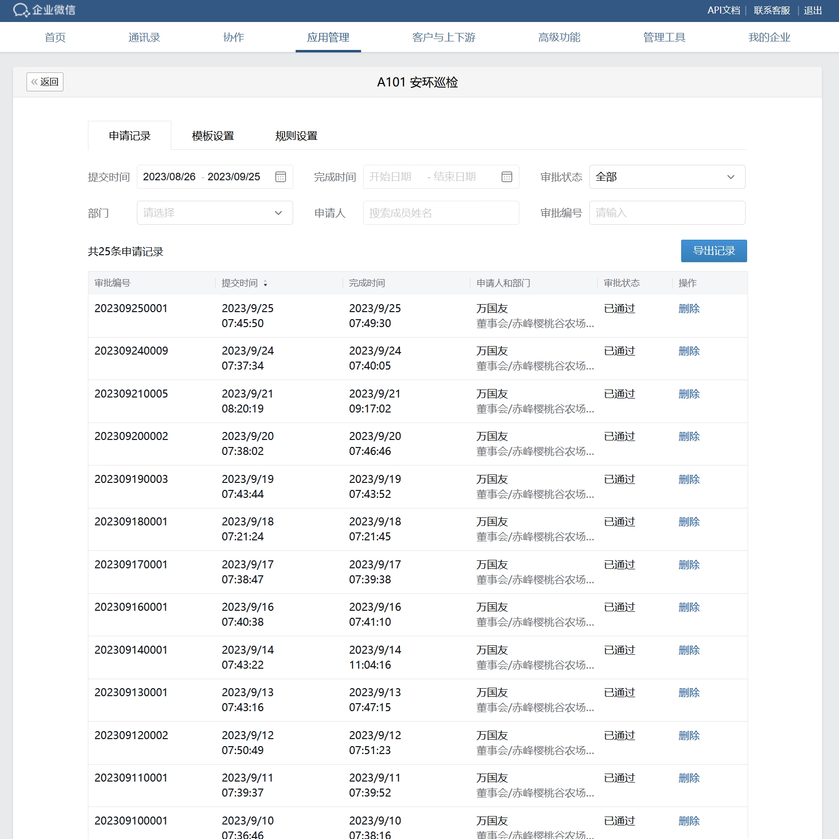Focus the applicant name search field
The height and width of the screenshot is (839, 839).
click(x=440, y=213)
